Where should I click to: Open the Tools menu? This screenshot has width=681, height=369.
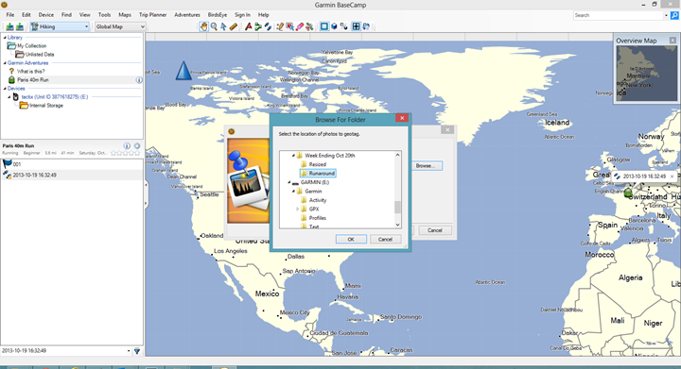tap(104, 15)
